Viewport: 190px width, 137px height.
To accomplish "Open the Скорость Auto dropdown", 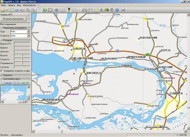I will [x=28, y=36].
